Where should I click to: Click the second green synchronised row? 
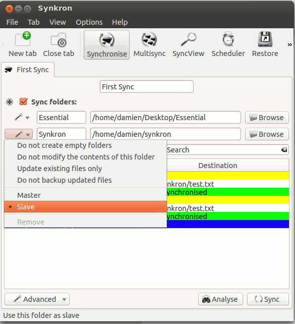pyautogui.click(x=228, y=216)
